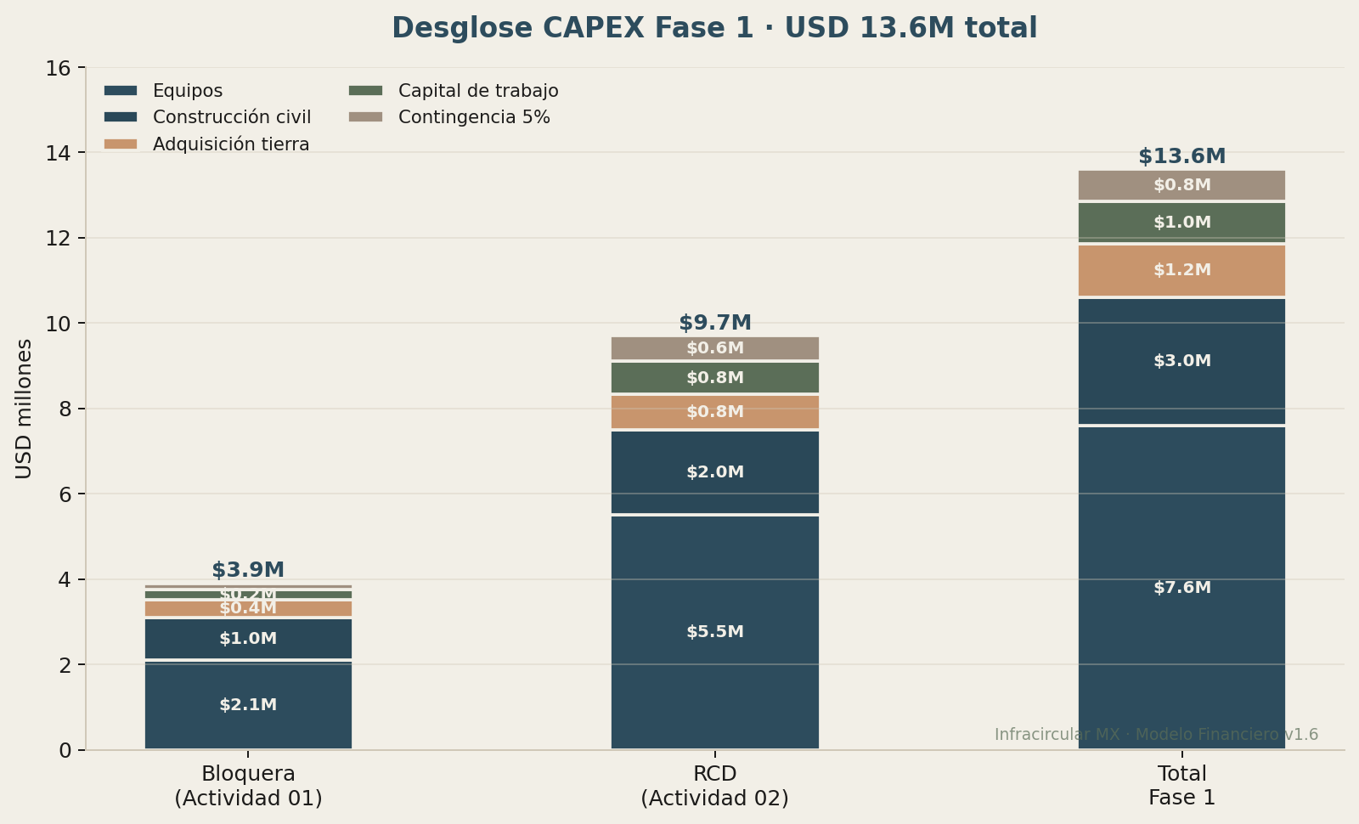Click the green '$0.8M' segment in RCD
This screenshot has width=1359, height=824.
[x=715, y=378]
